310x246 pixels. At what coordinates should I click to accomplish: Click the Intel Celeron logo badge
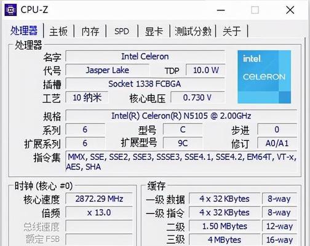264,77
